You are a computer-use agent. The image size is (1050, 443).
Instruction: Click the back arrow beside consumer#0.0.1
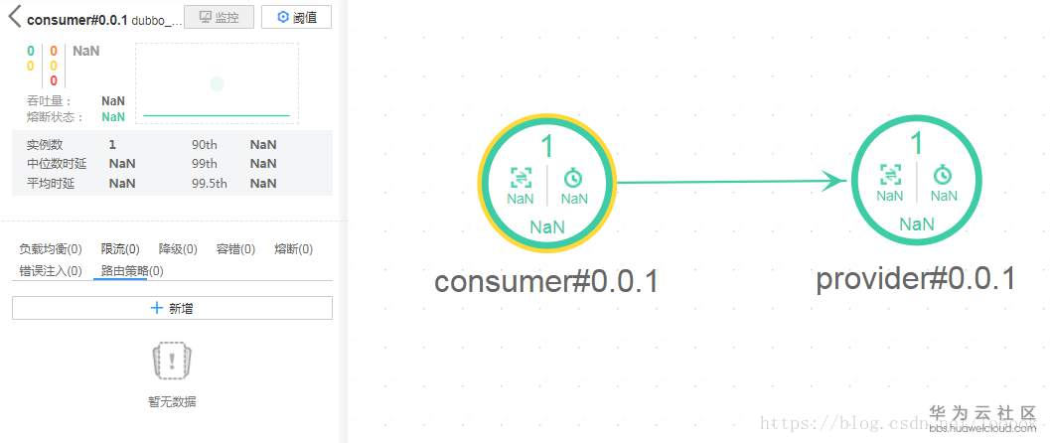(x=14, y=18)
